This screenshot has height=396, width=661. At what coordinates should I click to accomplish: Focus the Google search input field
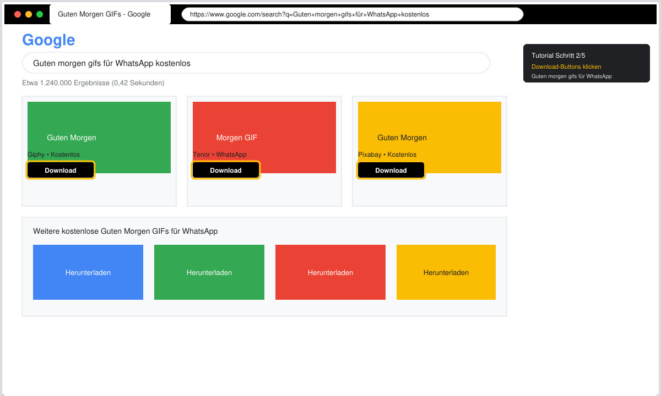click(256, 63)
